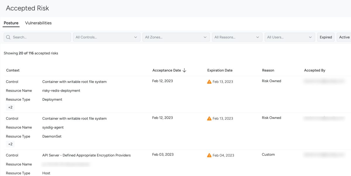Open the All Reasons dropdown
The image size is (351, 176).
pyautogui.click(x=237, y=37)
